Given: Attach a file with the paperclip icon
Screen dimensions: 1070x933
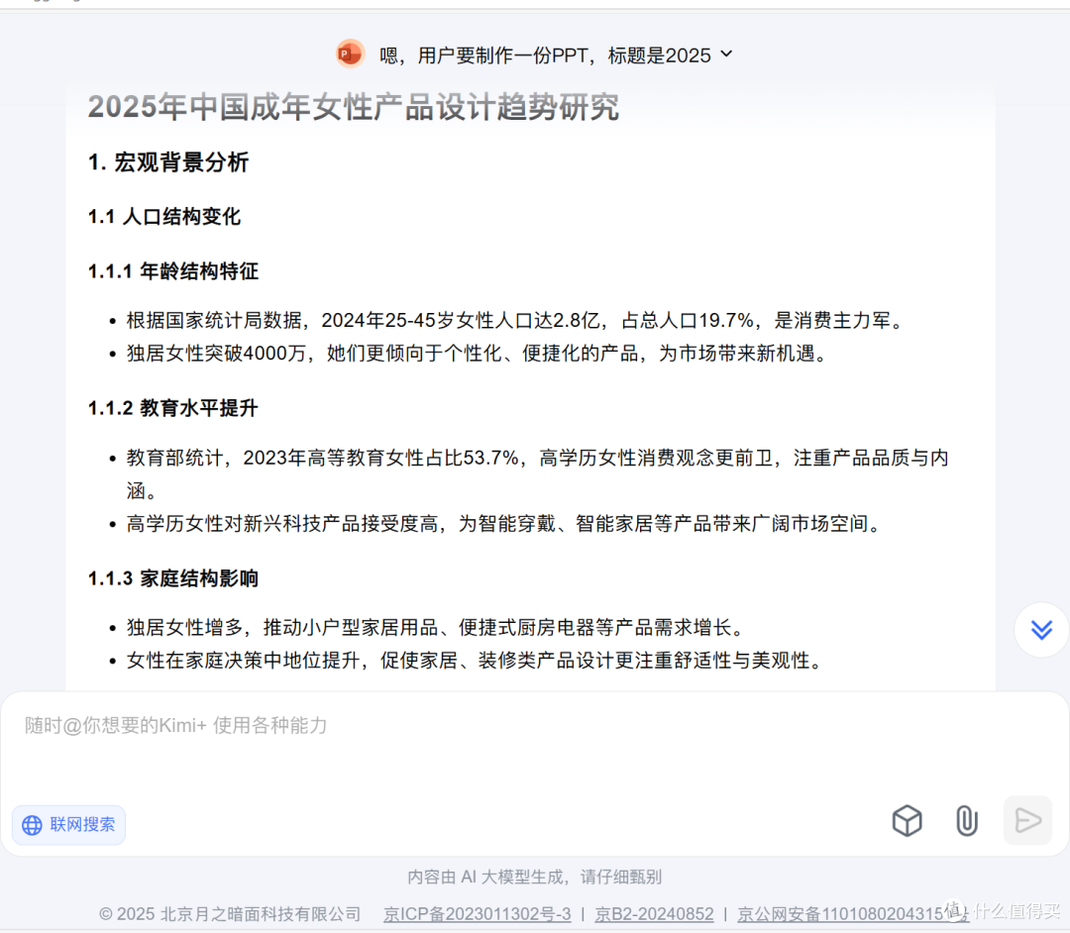Looking at the screenshot, I should (966, 820).
